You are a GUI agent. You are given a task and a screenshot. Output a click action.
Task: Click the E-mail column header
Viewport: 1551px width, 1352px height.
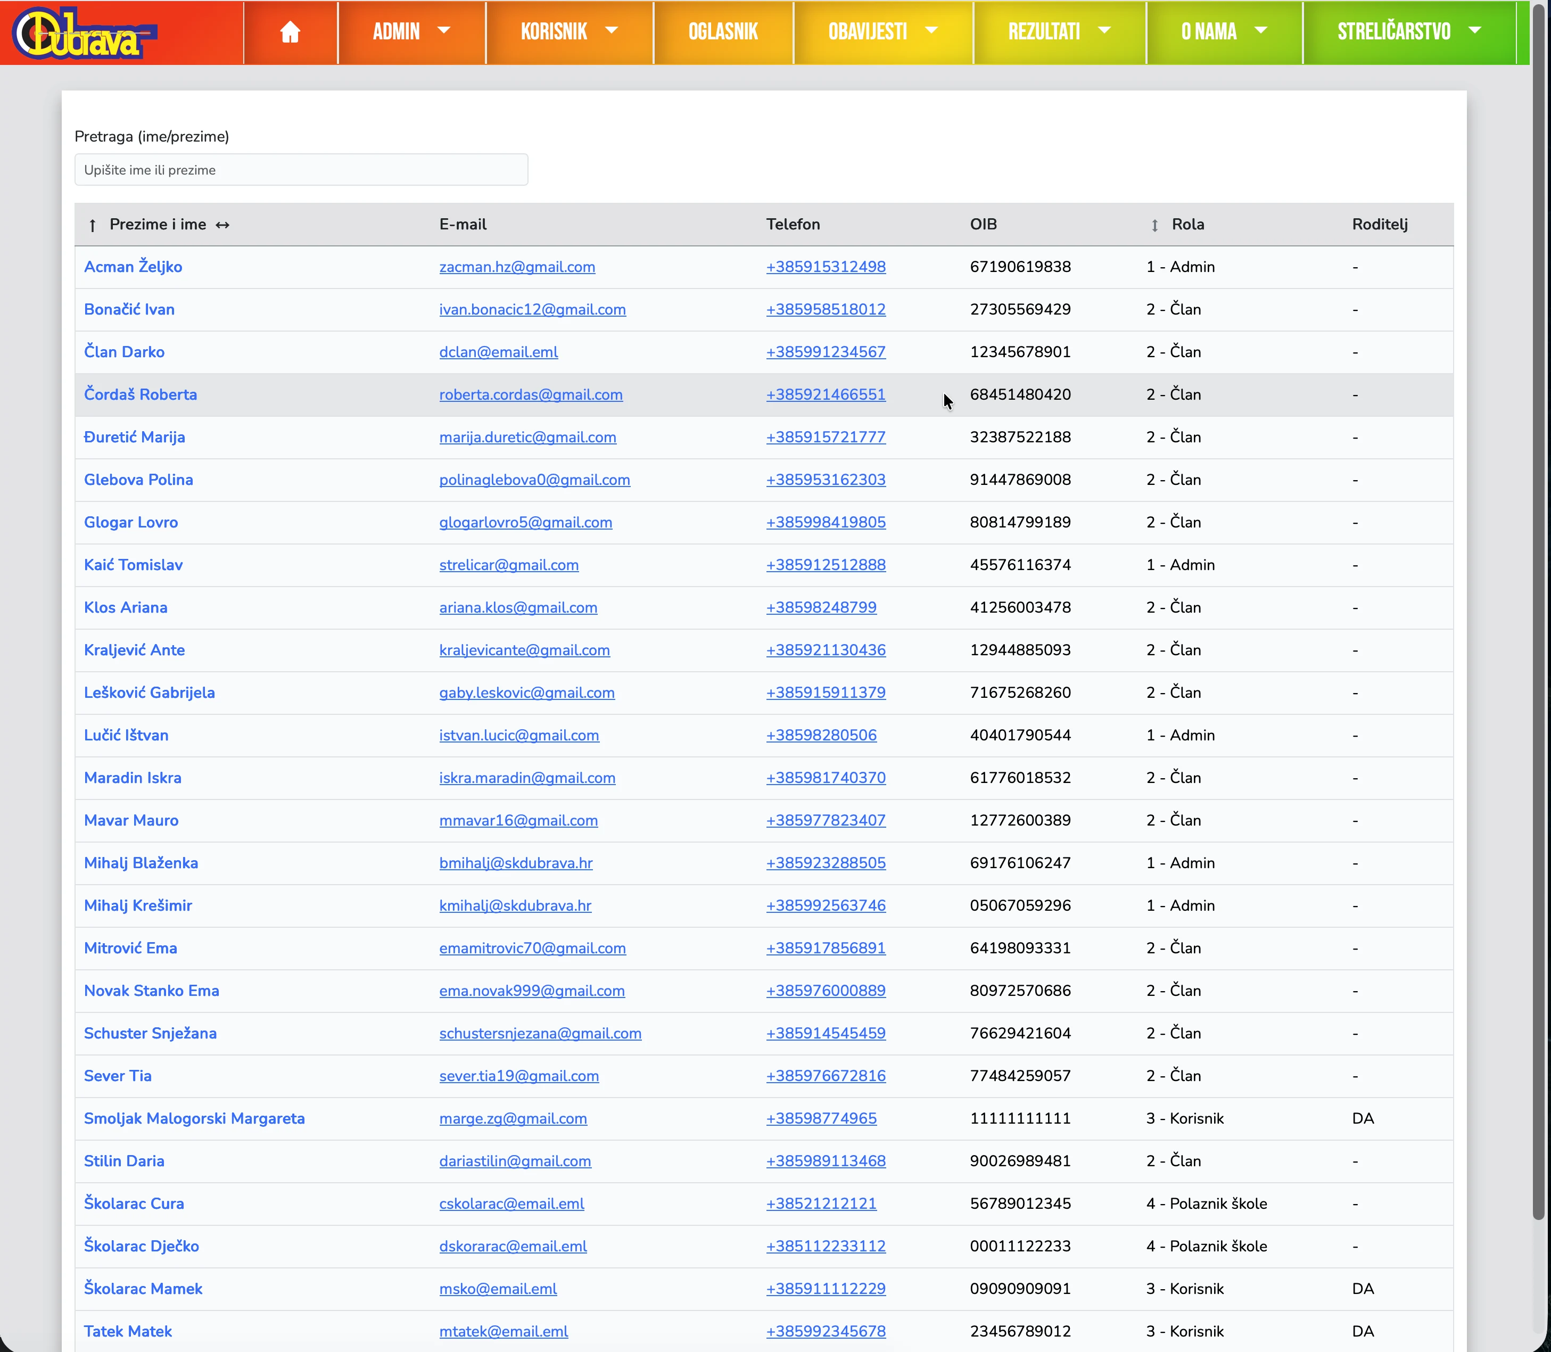(x=463, y=225)
